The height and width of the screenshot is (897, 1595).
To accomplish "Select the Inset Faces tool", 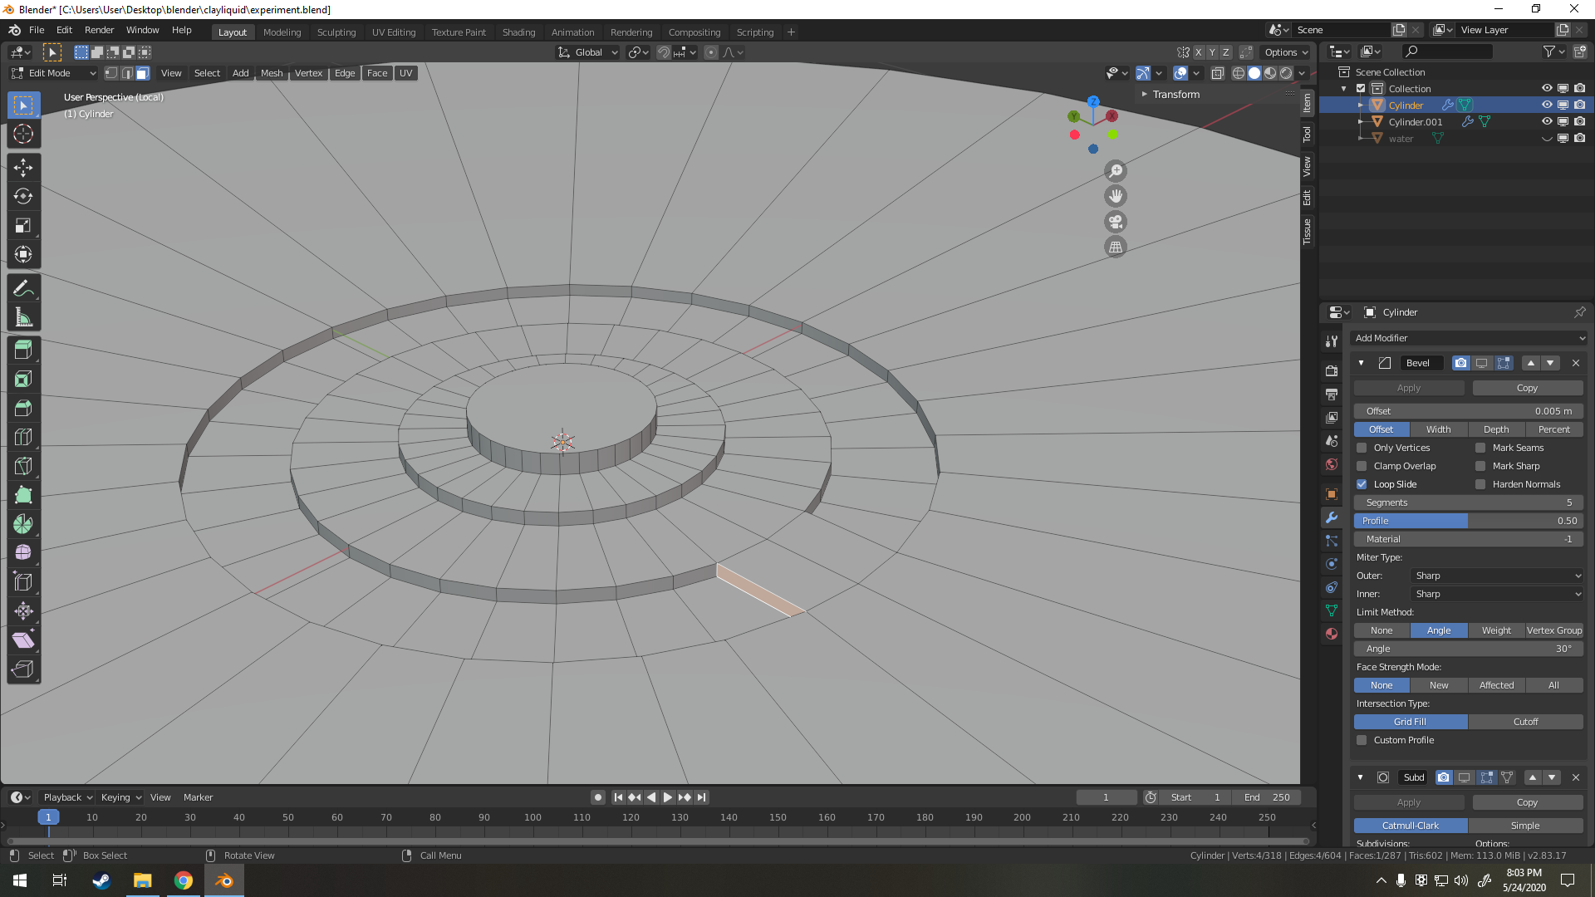I will [x=23, y=380].
